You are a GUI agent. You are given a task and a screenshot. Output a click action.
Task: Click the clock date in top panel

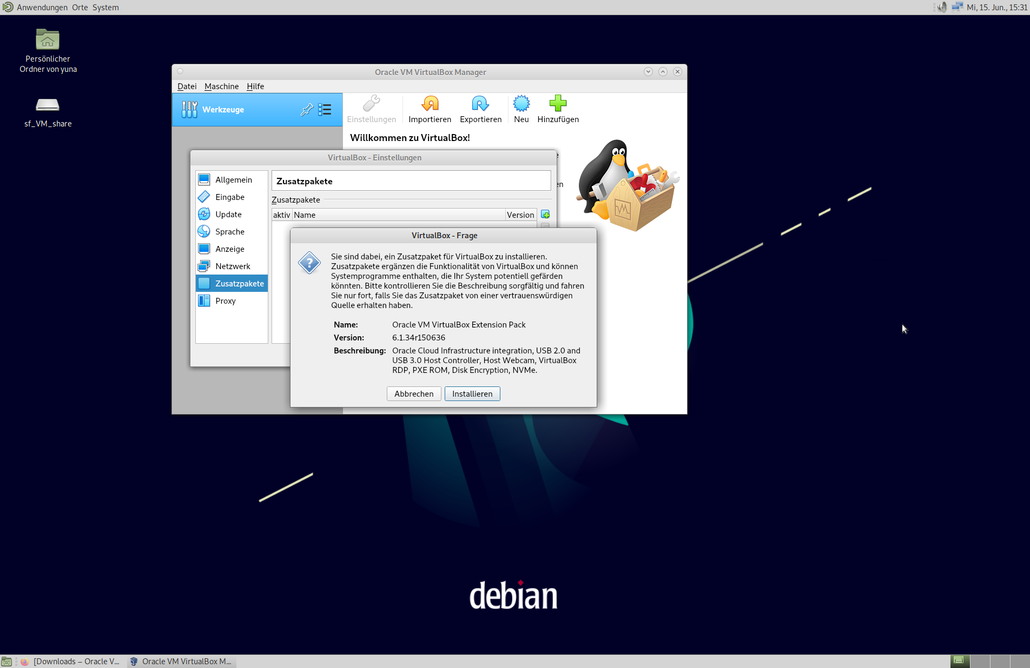[x=996, y=8]
